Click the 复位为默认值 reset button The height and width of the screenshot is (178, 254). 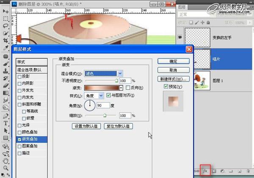(x=118, y=126)
